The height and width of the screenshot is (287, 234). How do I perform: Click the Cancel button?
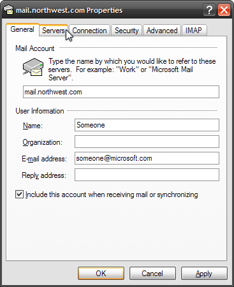(x=152, y=274)
